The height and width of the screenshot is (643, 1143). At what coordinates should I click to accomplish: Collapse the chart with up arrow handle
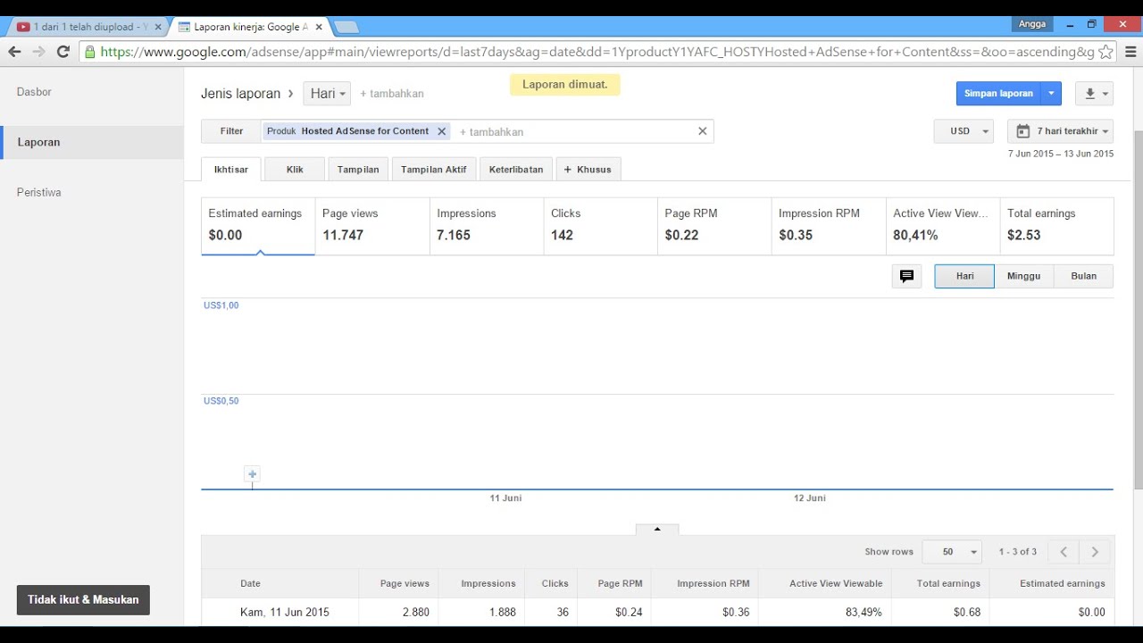pos(657,529)
